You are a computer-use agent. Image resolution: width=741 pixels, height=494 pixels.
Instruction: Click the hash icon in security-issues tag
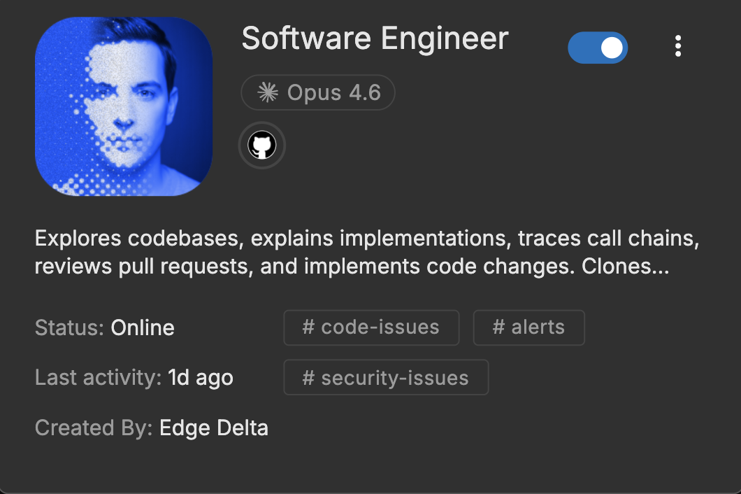tap(308, 378)
